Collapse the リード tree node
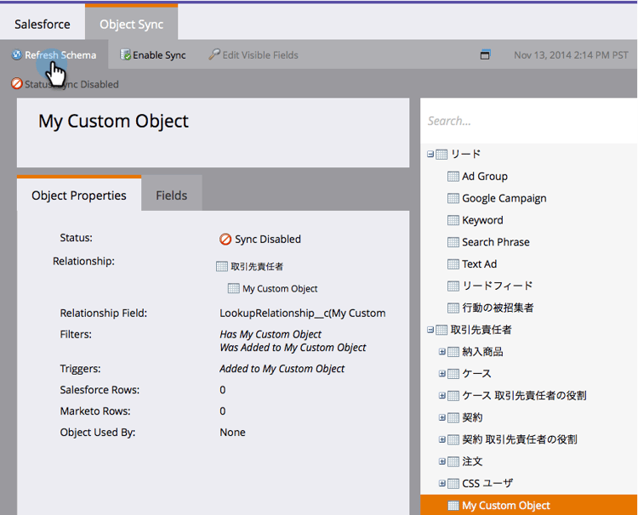Image resolution: width=638 pixels, height=515 pixels. click(430, 154)
